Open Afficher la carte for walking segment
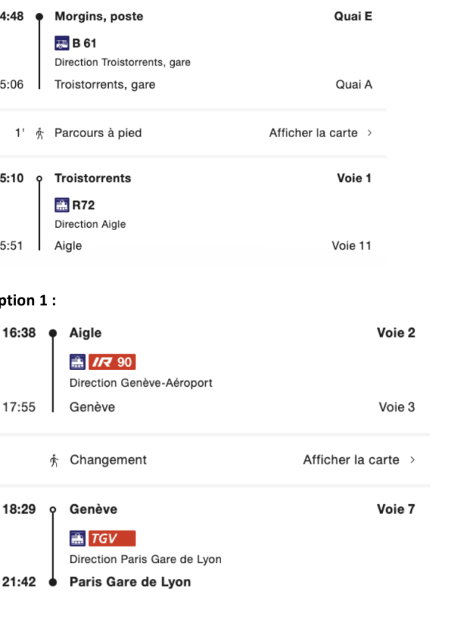464x619 pixels. (313, 133)
